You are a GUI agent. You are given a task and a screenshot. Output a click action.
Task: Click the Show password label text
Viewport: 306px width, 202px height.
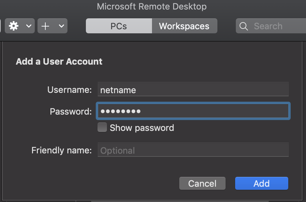pyautogui.click(x=142, y=128)
